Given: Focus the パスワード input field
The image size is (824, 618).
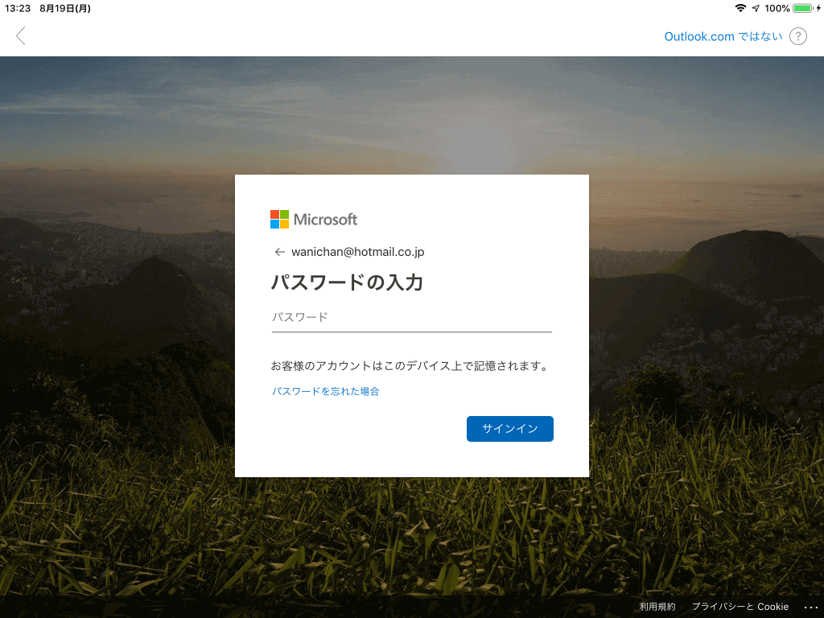Looking at the screenshot, I should pyautogui.click(x=411, y=318).
